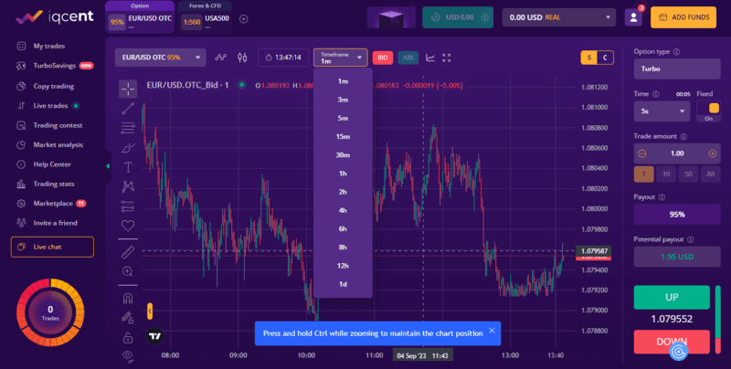Viewport: 731px width, 369px height.
Task: Switch to ASK price view
Action: [408, 58]
